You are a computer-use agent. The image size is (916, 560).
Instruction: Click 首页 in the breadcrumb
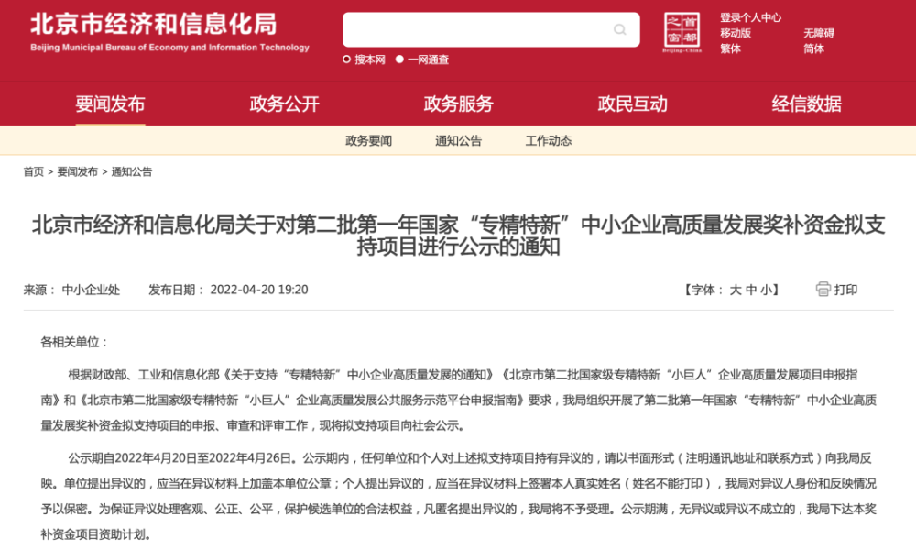(x=33, y=172)
